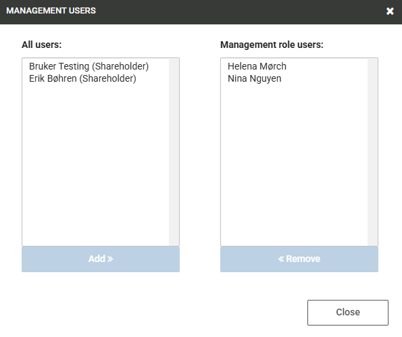
Task: Click the Add button under All users
Action: 101,259
